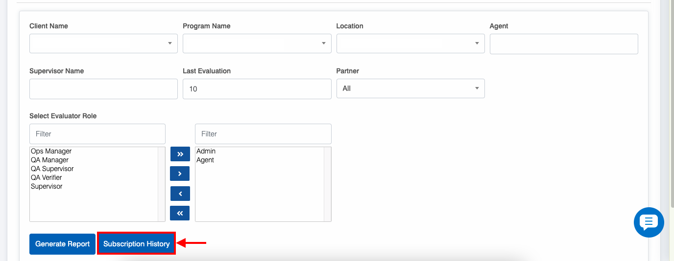Select Admin in the selected roles list

tap(206, 152)
